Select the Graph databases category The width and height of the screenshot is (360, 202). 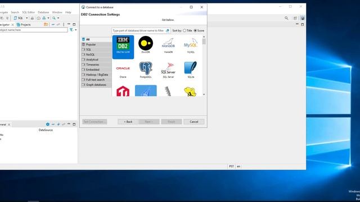[x=96, y=85]
